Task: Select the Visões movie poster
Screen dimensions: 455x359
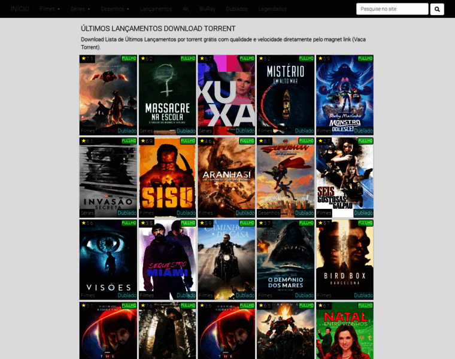Action: (x=108, y=259)
